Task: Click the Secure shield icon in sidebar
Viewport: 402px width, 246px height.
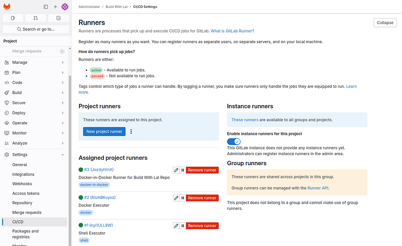Action: point(7,103)
